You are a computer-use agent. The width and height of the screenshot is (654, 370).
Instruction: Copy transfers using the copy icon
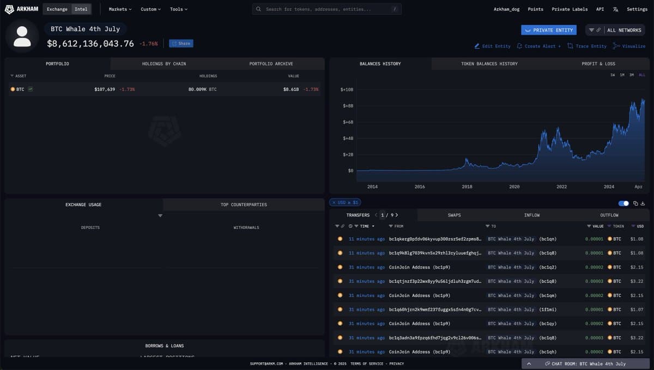pos(634,204)
